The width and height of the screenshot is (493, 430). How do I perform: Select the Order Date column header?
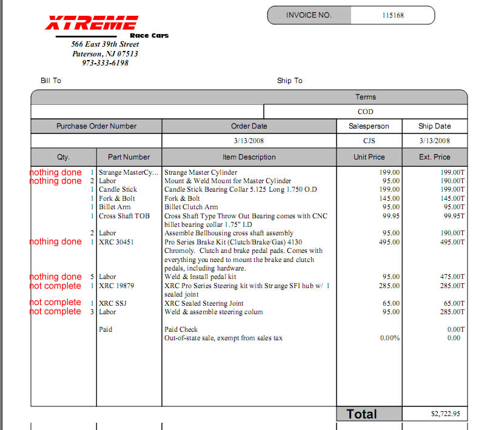[249, 126]
